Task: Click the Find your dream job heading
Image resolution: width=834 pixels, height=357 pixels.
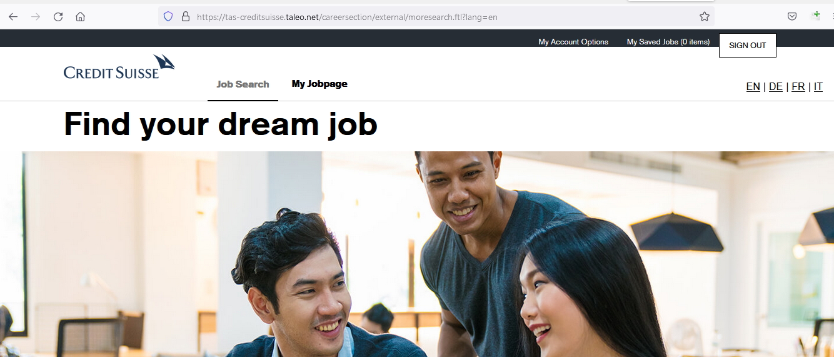Action: pos(221,124)
